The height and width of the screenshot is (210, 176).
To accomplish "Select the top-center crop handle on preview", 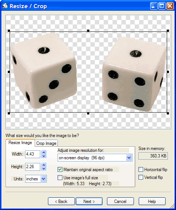I will pyautogui.click(x=88, y=31).
